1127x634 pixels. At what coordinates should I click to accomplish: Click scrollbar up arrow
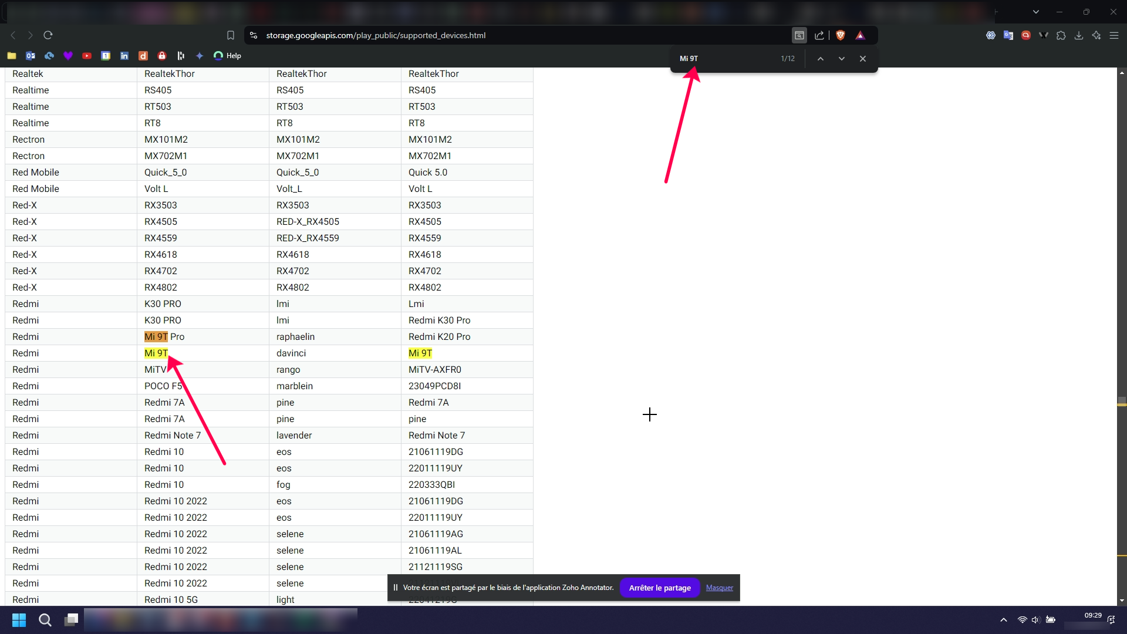(x=1122, y=73)
